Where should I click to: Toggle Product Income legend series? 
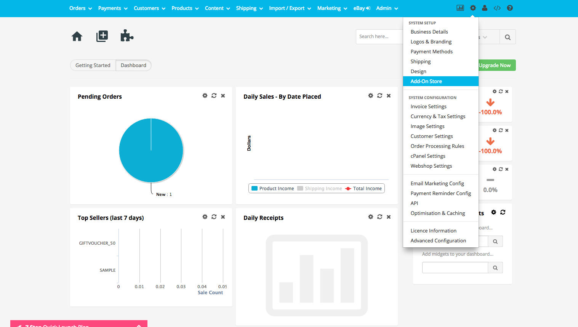pyautogui.click(x=273, y=189)
